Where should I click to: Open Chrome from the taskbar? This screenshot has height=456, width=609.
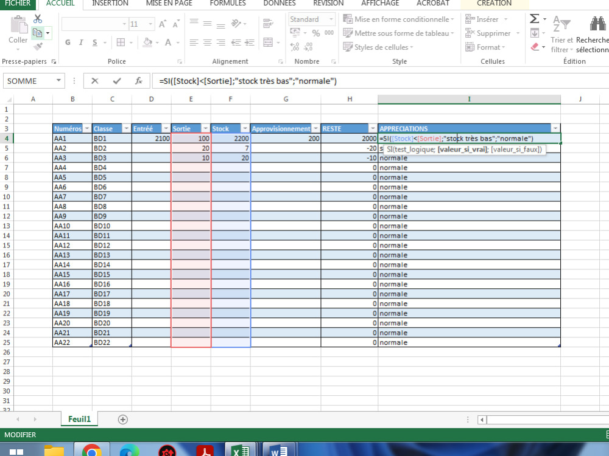point(92,450)
